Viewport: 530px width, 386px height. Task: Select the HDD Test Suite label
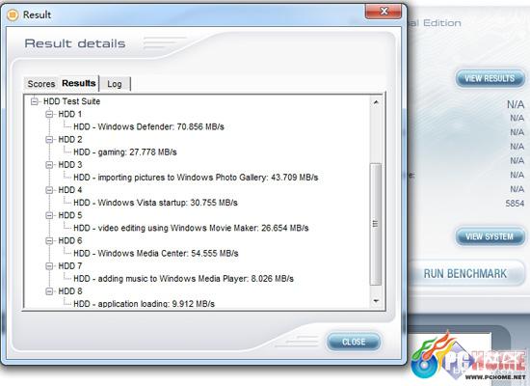71,101
